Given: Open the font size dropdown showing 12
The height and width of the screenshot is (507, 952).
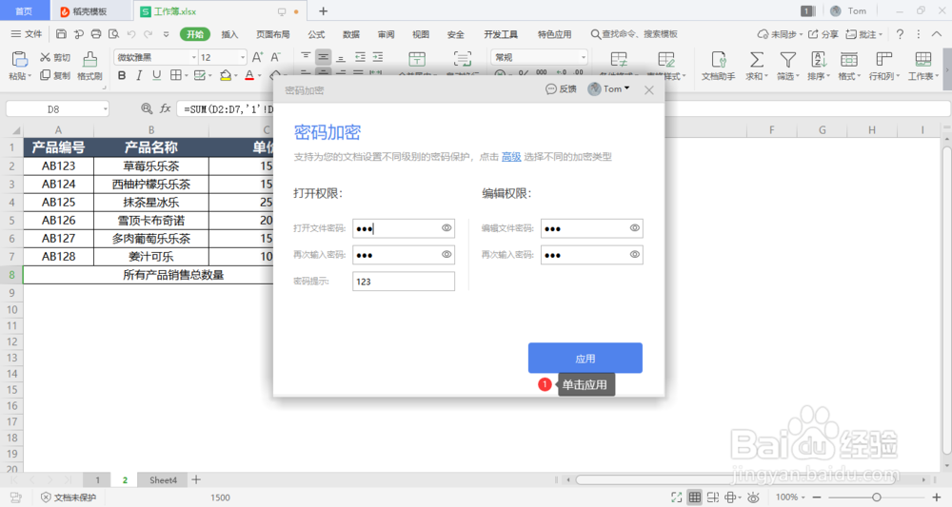Looking at the screenshot, I should coord(242,57).
